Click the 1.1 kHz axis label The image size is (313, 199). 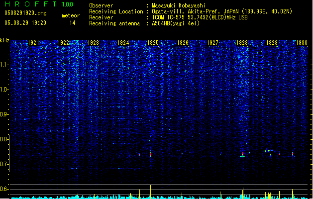click(4, 65)
